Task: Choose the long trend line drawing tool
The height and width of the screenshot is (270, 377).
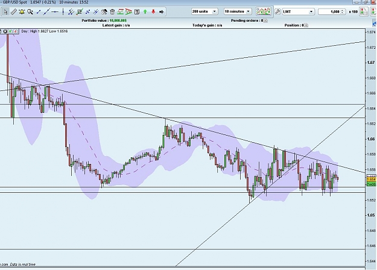Action: (46, 11)
